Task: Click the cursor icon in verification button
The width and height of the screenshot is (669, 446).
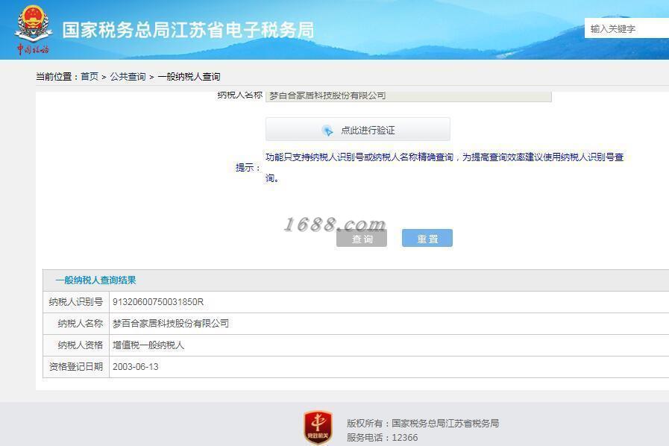Action: coord(327,131)
